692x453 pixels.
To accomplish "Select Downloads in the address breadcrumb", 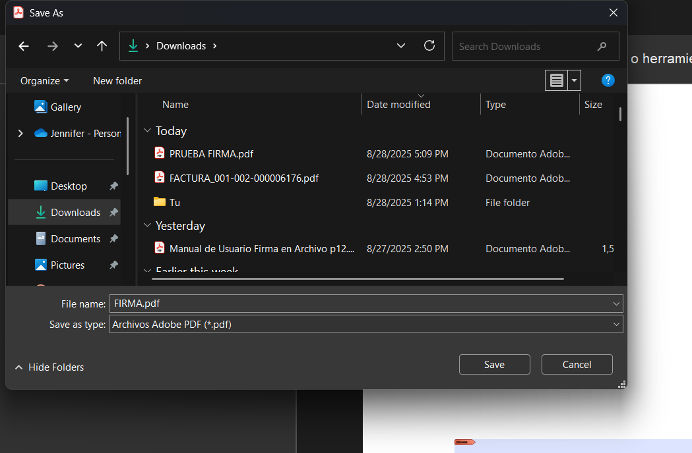I will 181,46.
